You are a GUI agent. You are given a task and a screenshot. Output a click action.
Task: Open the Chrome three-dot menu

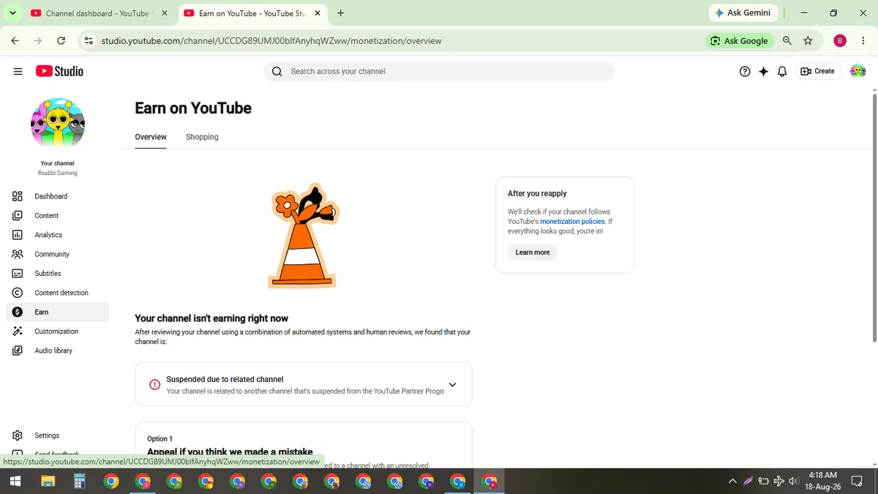pos(863,41)
